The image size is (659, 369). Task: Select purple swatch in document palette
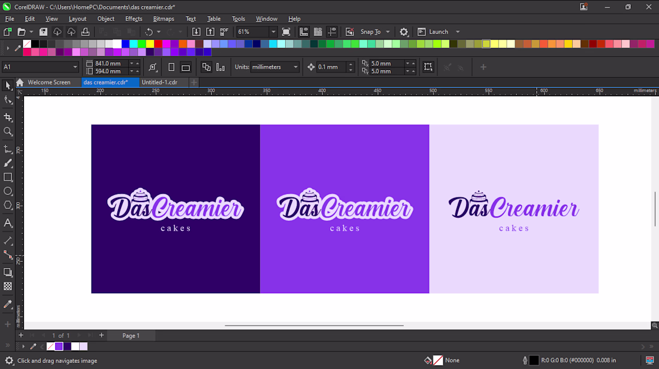coord(59,346)
